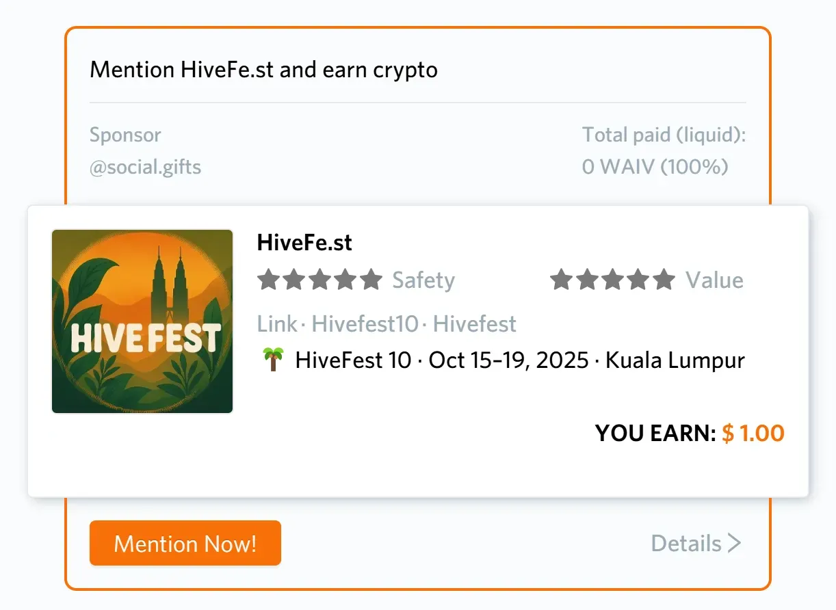Open the Details link
Image resolution: width=836 pixels, height=610 pixels.
[x=686, y=544]
